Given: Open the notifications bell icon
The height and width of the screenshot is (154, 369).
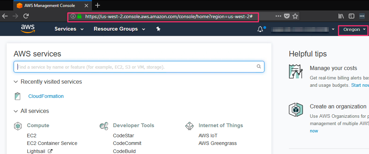Looking at the screenshot, I should click(260, 29).
